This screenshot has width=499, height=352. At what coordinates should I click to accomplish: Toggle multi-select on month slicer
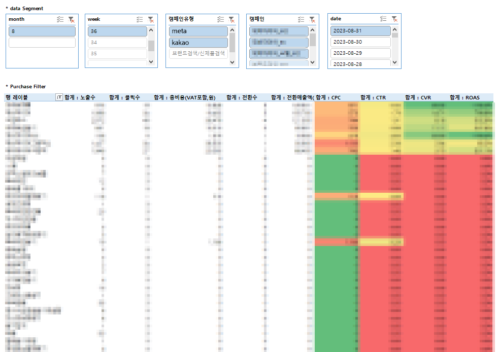60,19
